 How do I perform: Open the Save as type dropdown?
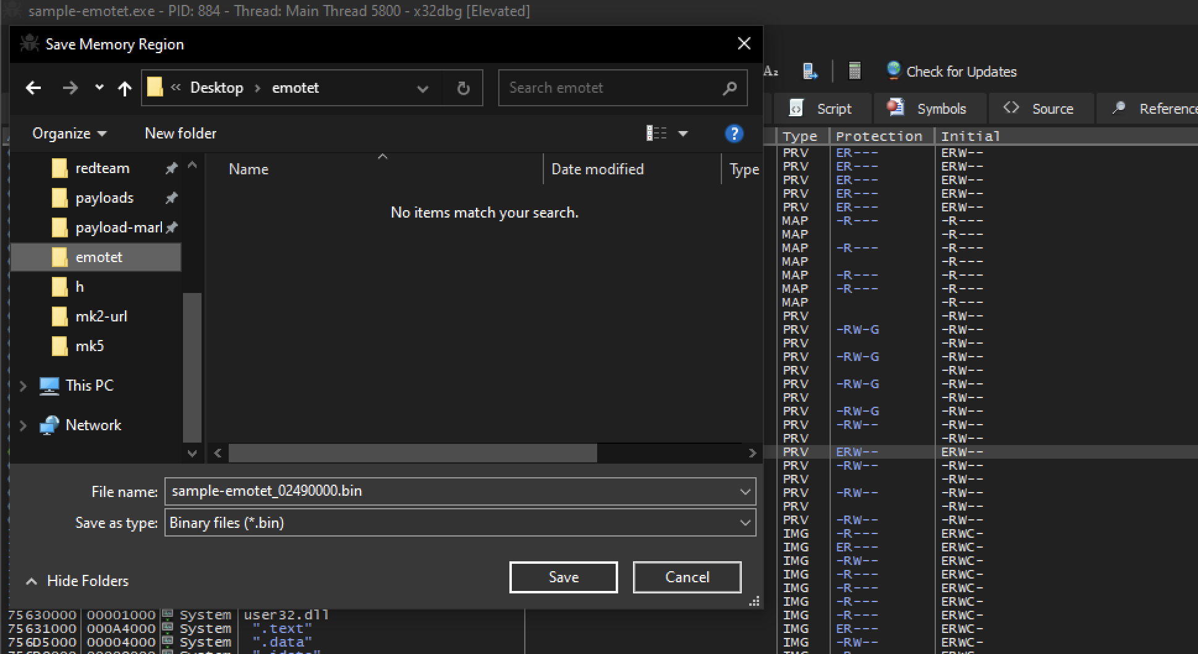(745, 523)
